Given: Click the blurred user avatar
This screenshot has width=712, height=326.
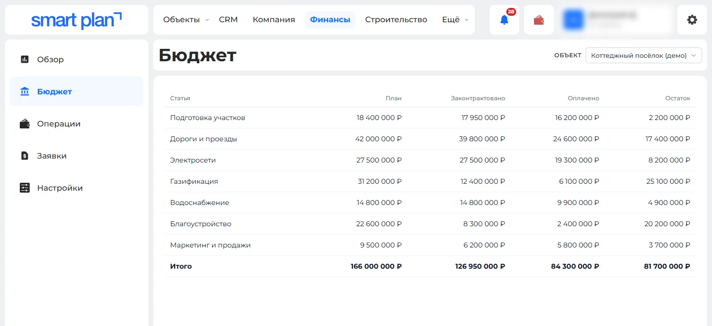Looking at the screenshot, I should 574,20.
